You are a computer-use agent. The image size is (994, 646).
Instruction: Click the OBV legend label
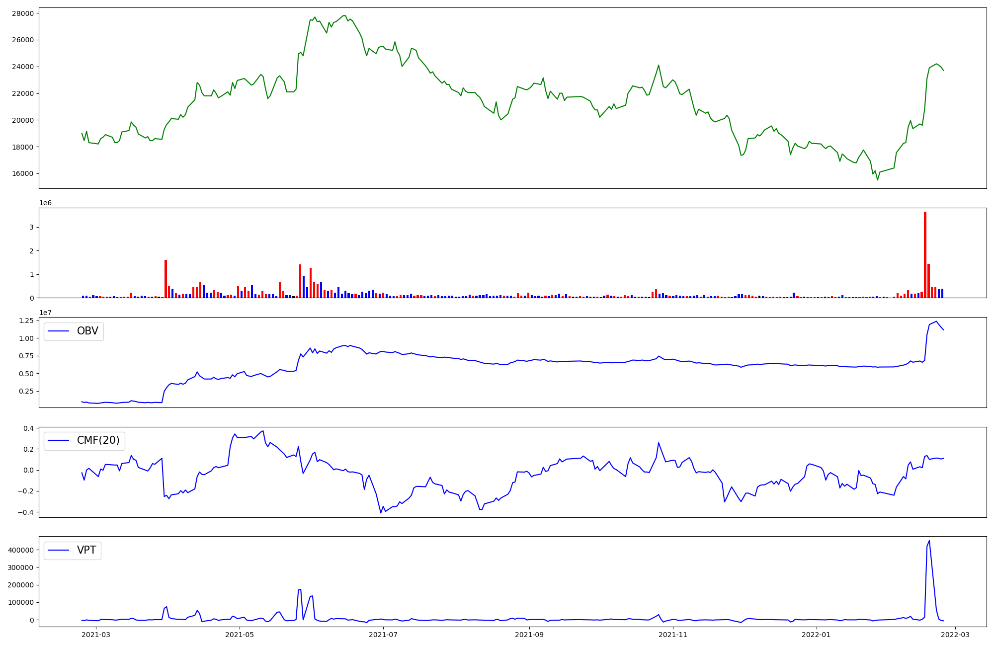coord(87,331)
